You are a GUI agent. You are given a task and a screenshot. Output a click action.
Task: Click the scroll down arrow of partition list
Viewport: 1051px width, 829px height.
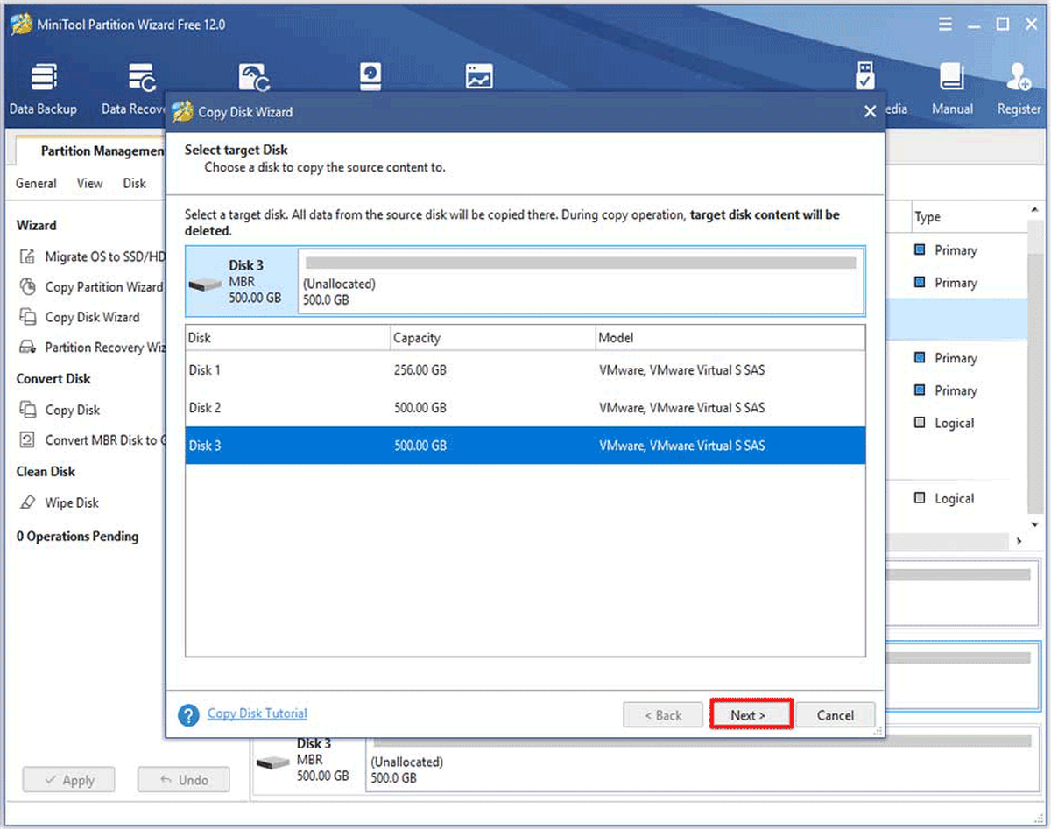[1034, 523]
